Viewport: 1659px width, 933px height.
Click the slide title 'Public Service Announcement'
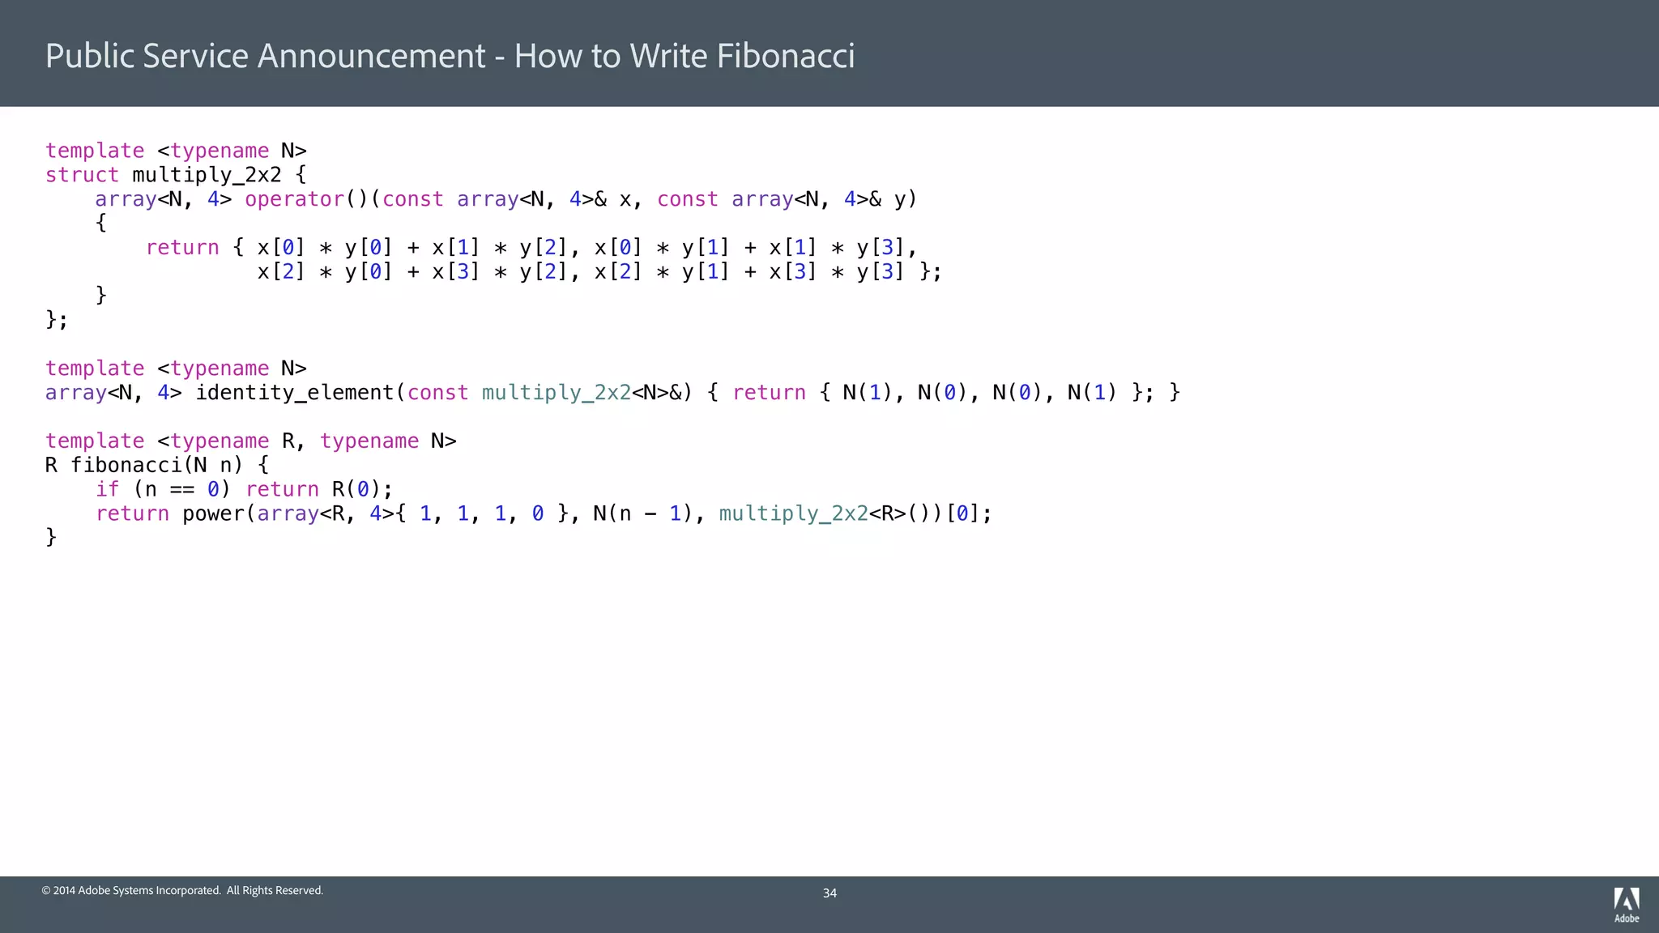click(x=265, y=56)
